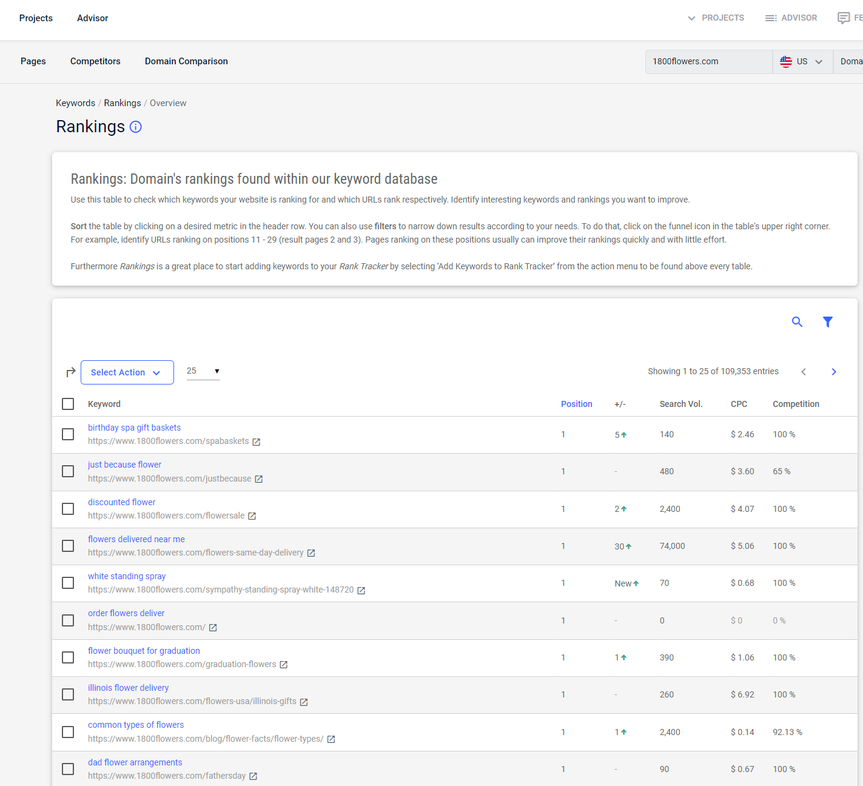Check the just because flower row
863x786 pixels.
pos(68,471)
